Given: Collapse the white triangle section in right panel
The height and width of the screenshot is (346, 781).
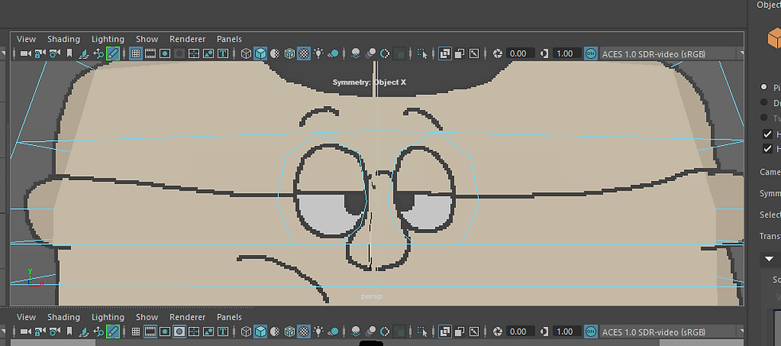Looking at the screenshot, I should click(x=770, y=259).
